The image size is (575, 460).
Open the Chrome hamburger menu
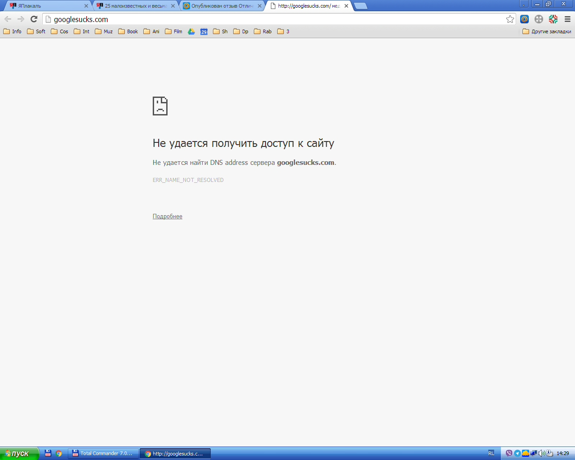(567, 19)
